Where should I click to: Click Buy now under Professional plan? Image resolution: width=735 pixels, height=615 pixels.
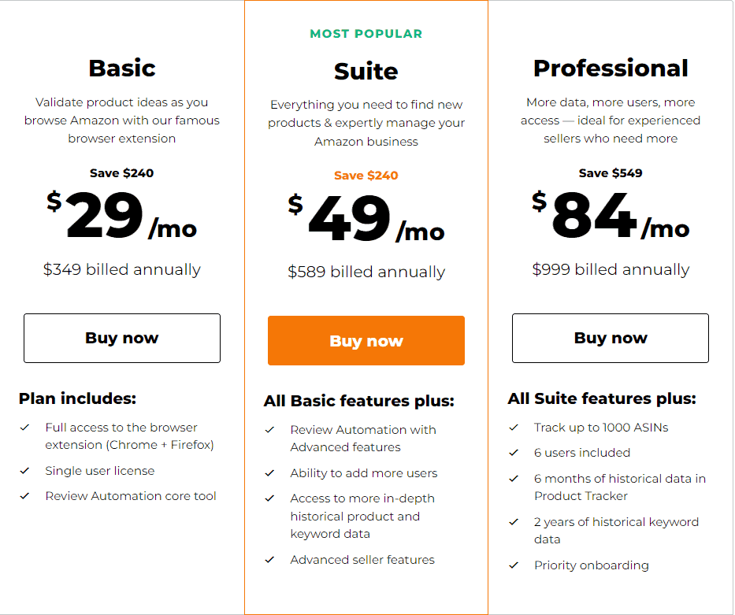click(611, 338)
